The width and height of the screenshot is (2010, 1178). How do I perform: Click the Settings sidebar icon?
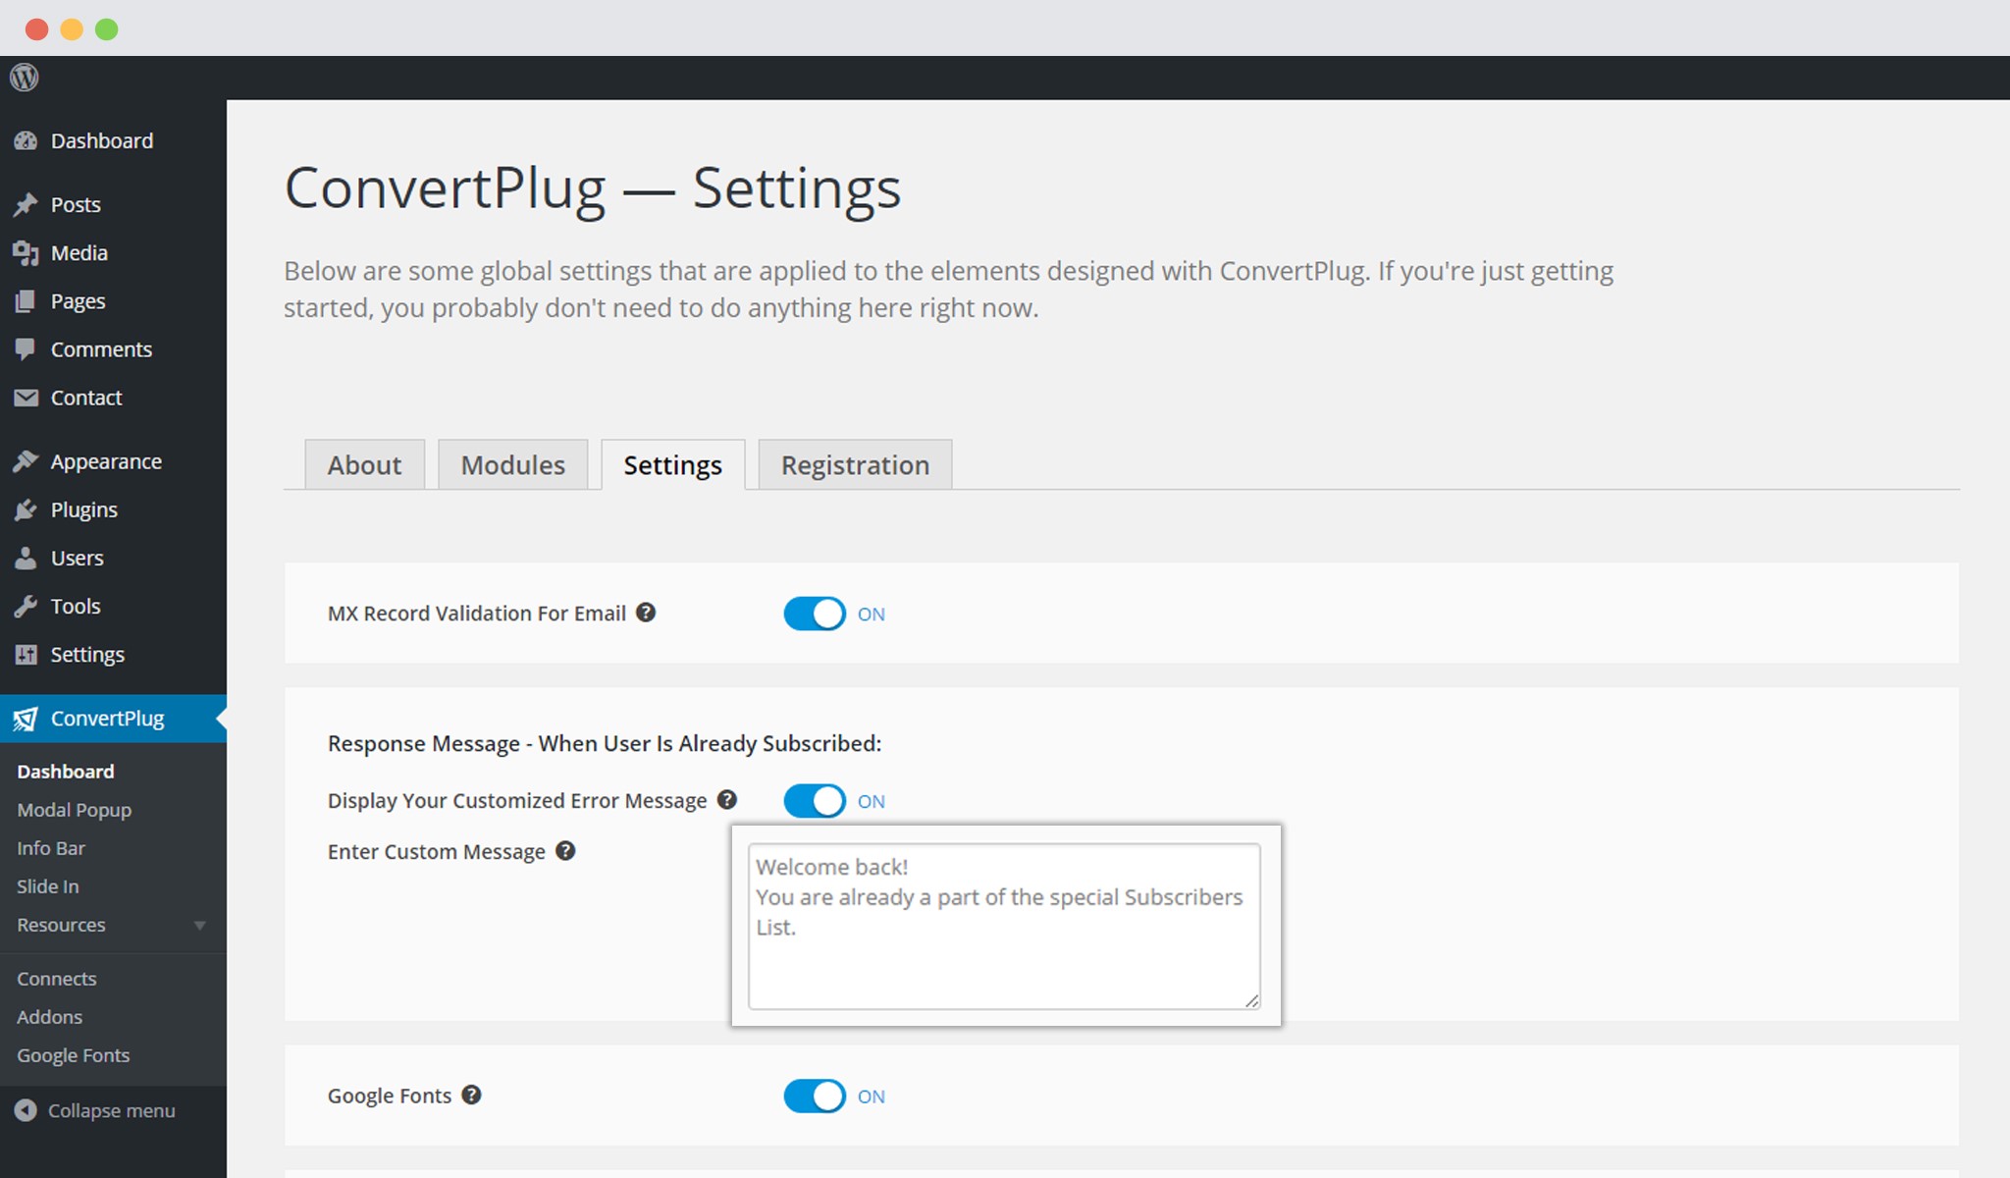[x=26, y=654]
